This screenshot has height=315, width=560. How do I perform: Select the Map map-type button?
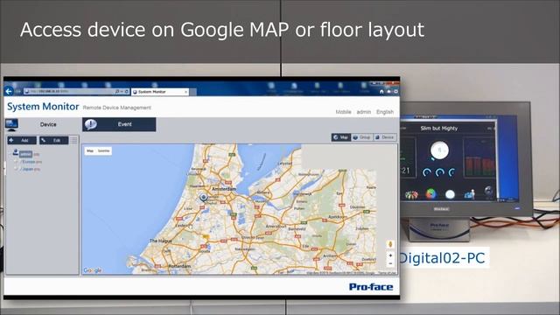(90, 151)
